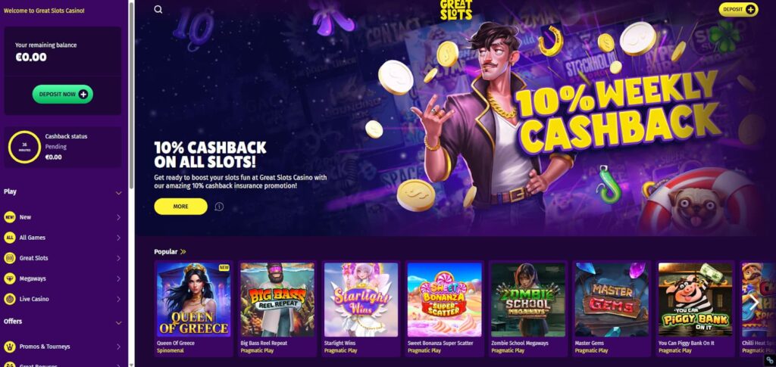Click the green Deposit Now button

(63, 95)
